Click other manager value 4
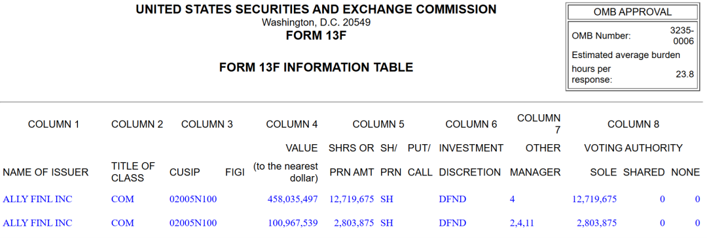 coord(512,199)
